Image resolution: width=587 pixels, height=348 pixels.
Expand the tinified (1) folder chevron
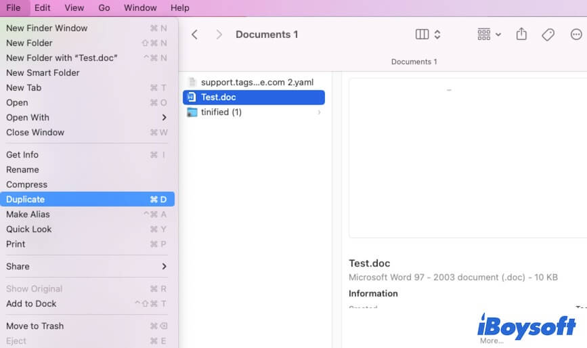[320, 112]
